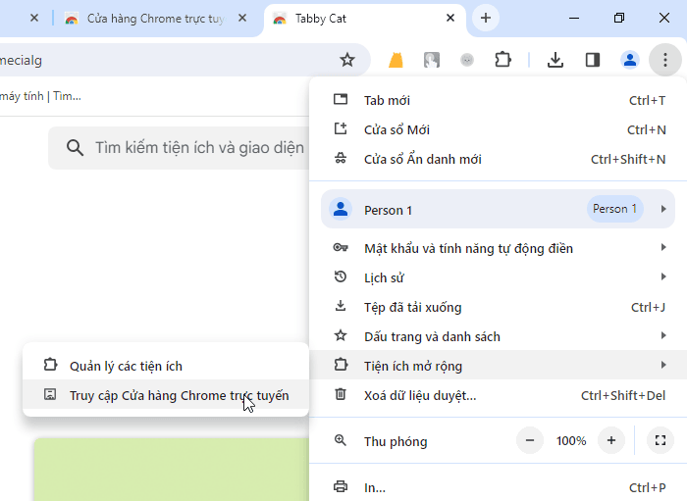
Task: Select the In... print menu item
Action: coord(498,487)
